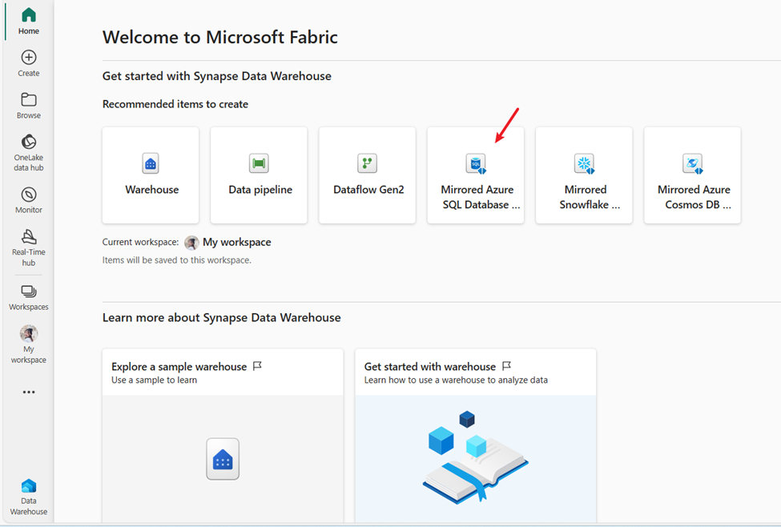This screenshot has height=527, width=781.
Task: Show more sidebar options via ellipsis
Action: (x=28, y=392)
